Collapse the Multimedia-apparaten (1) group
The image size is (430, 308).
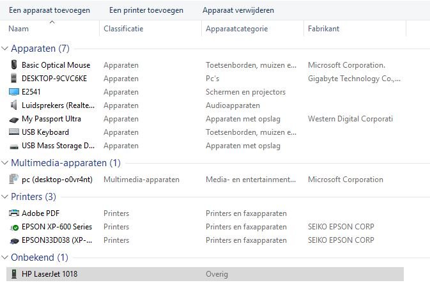coord(4,163)
